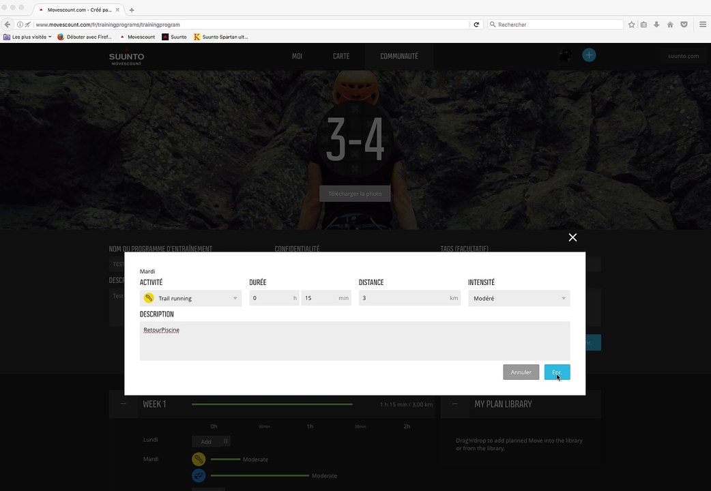711x491 pixels.
Task: Collapse My Plan Library with minus icon
Action: pyautogui.click(x=455, y=404)
